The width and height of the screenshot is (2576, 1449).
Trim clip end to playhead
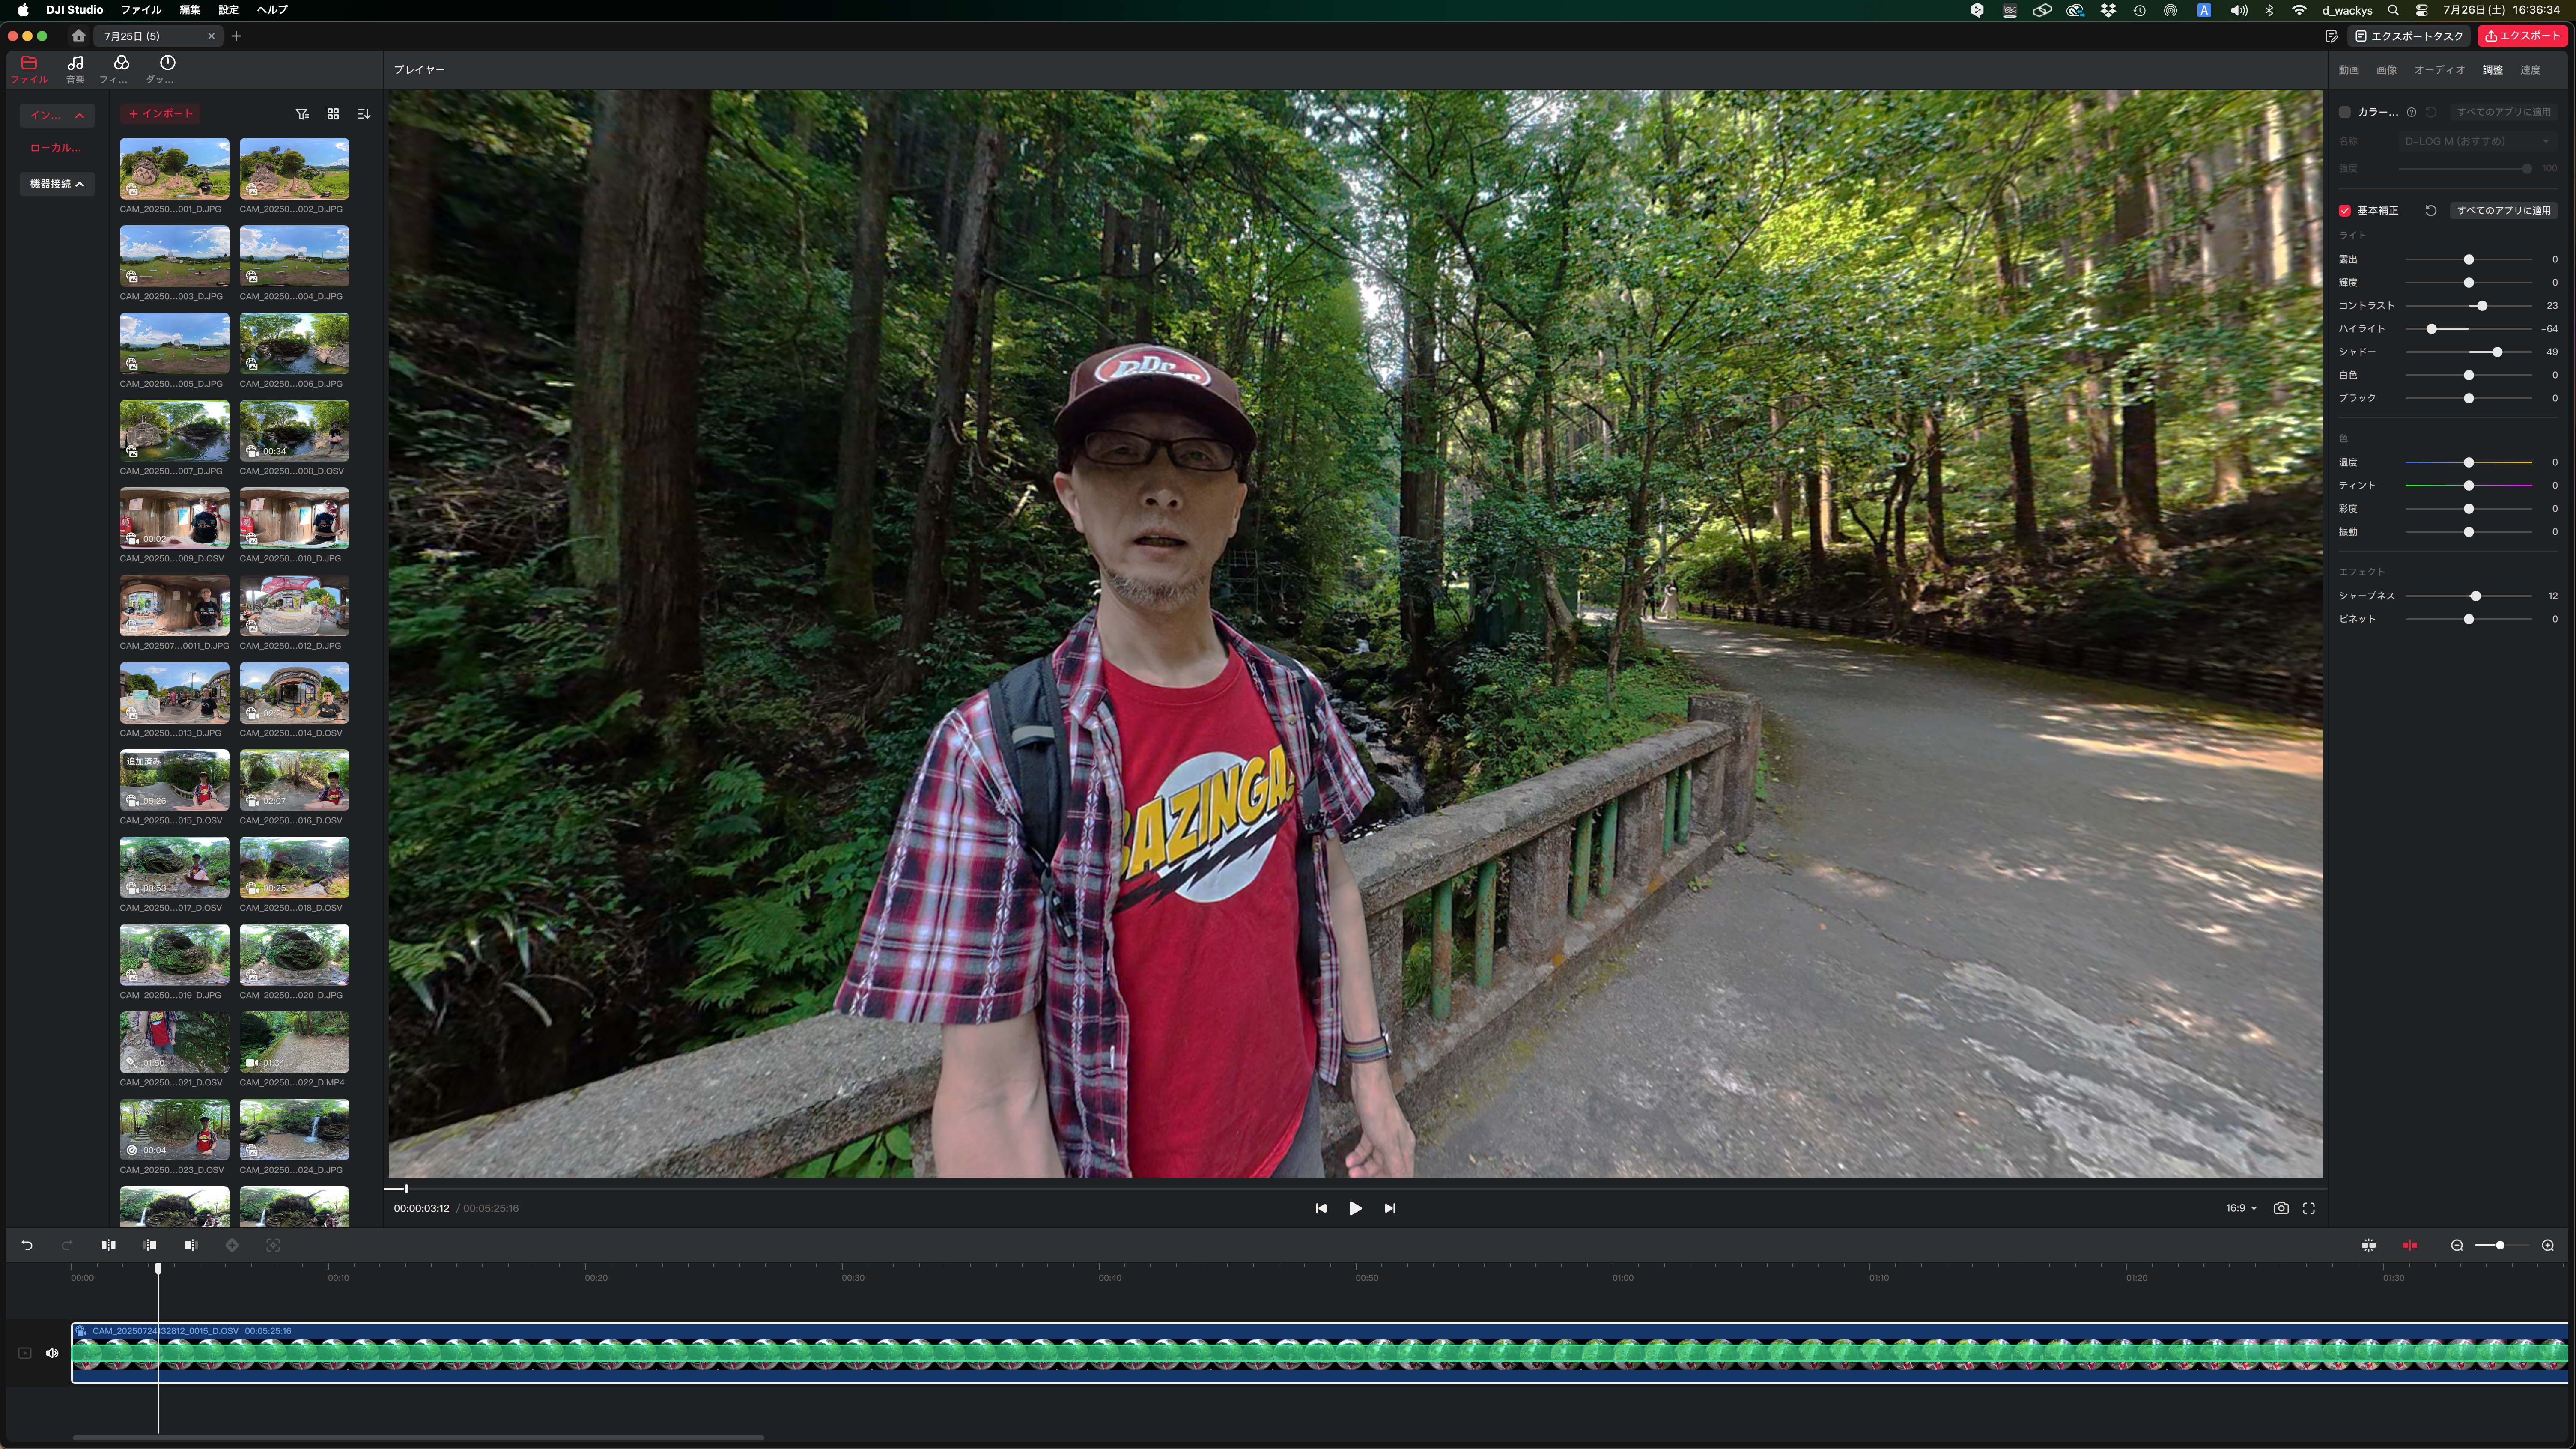tap(191, 1245)
